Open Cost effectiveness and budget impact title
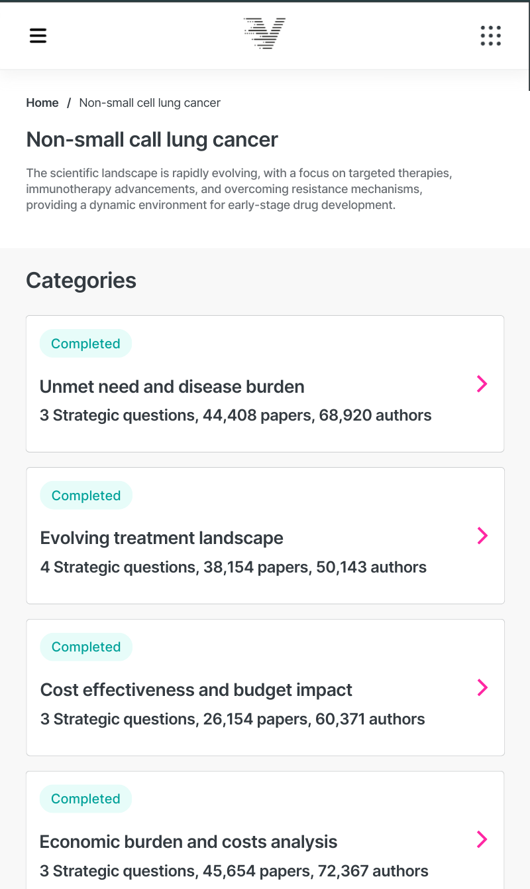This screenshot has width=530, height=889. [x=196, y=690]
